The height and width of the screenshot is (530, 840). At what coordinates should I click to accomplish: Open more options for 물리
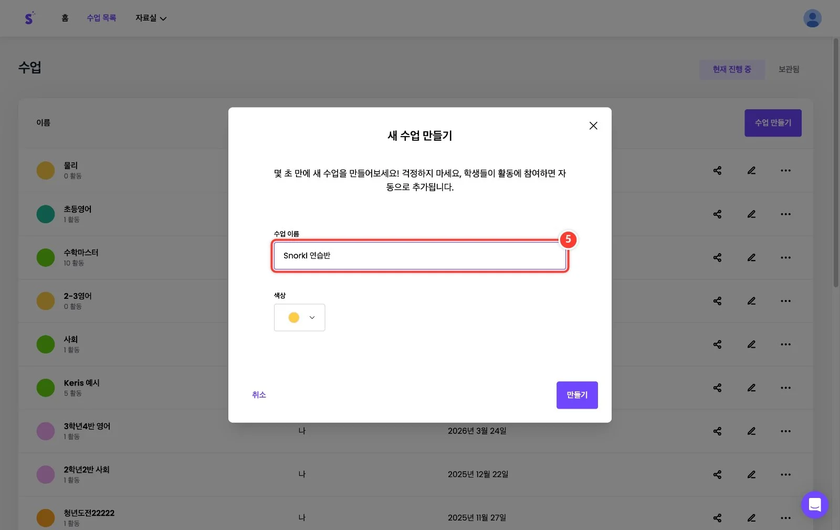[785, 171]
